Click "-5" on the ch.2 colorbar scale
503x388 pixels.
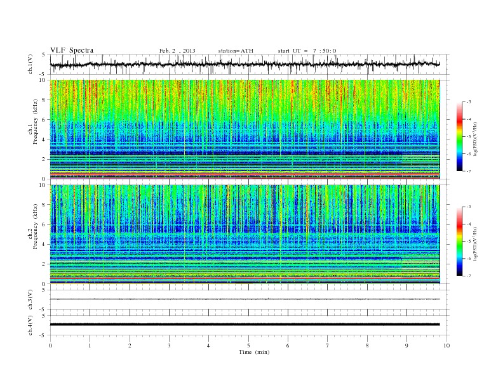(469, 242)
